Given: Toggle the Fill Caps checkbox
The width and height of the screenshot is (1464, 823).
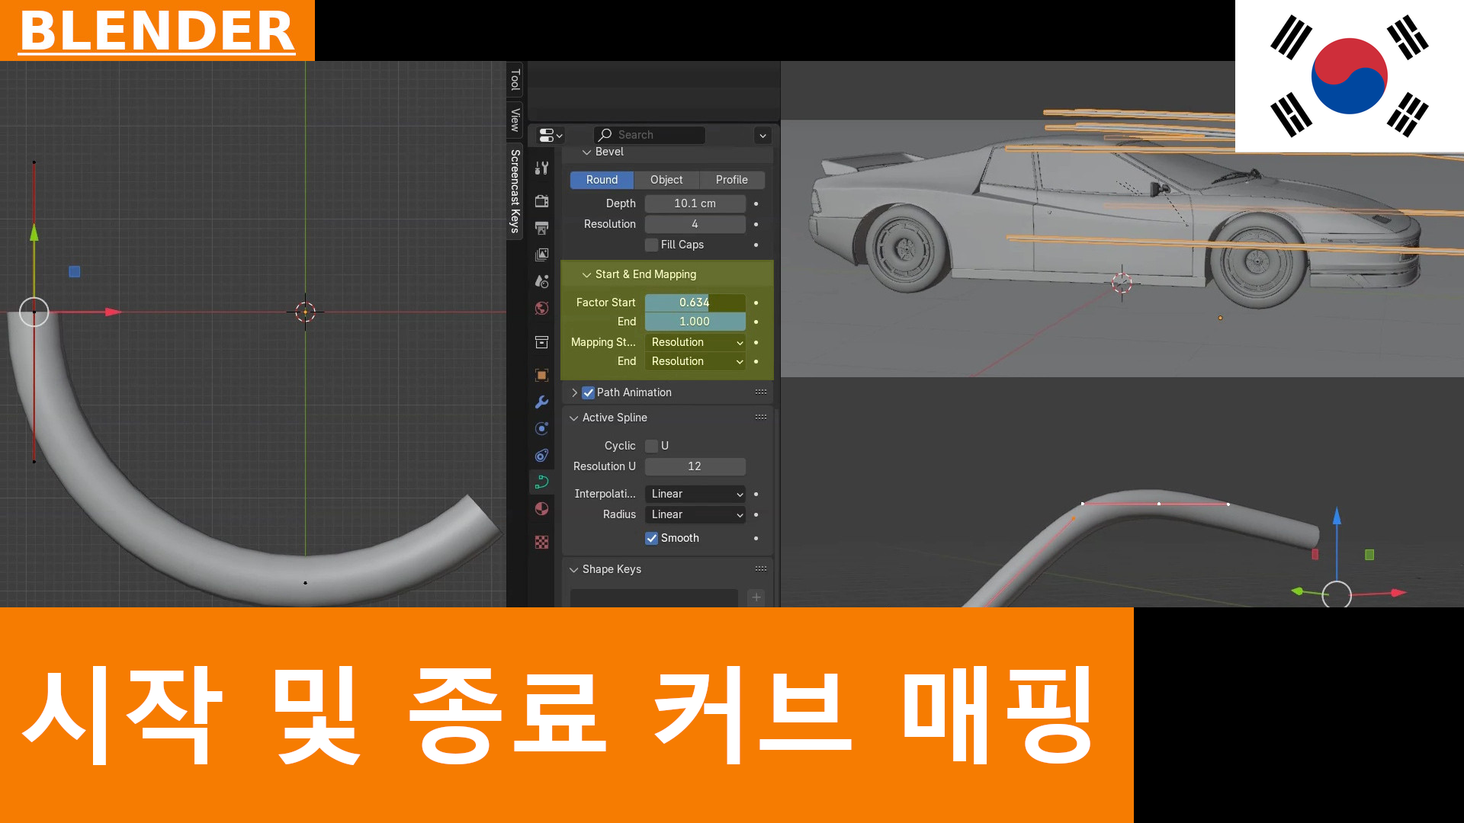Looking at the screenshot, I should 652,245.
